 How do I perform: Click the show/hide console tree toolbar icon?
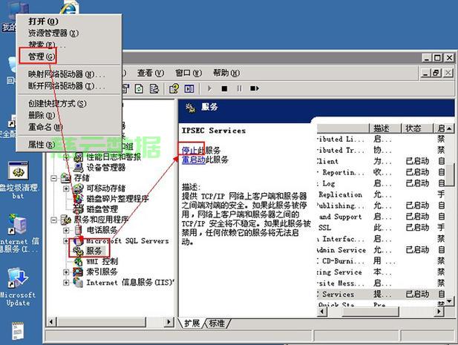point(189,88)
